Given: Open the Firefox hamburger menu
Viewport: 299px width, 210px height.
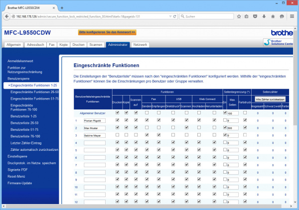Looking at the screenshot, I should point(292,16).
